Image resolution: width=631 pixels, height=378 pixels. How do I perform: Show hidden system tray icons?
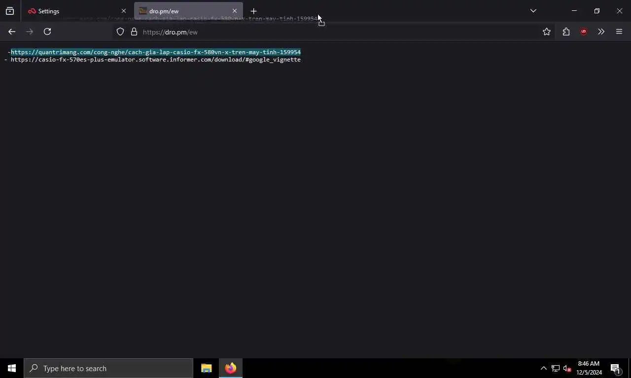click(x=543, y=368)
